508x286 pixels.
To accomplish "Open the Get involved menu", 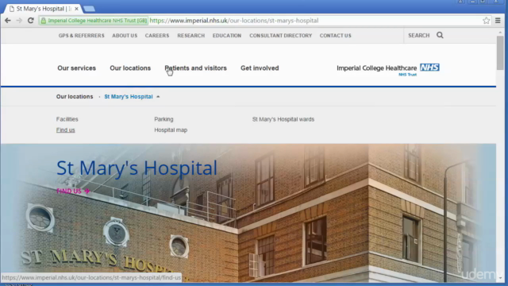I will pos(260,68).
